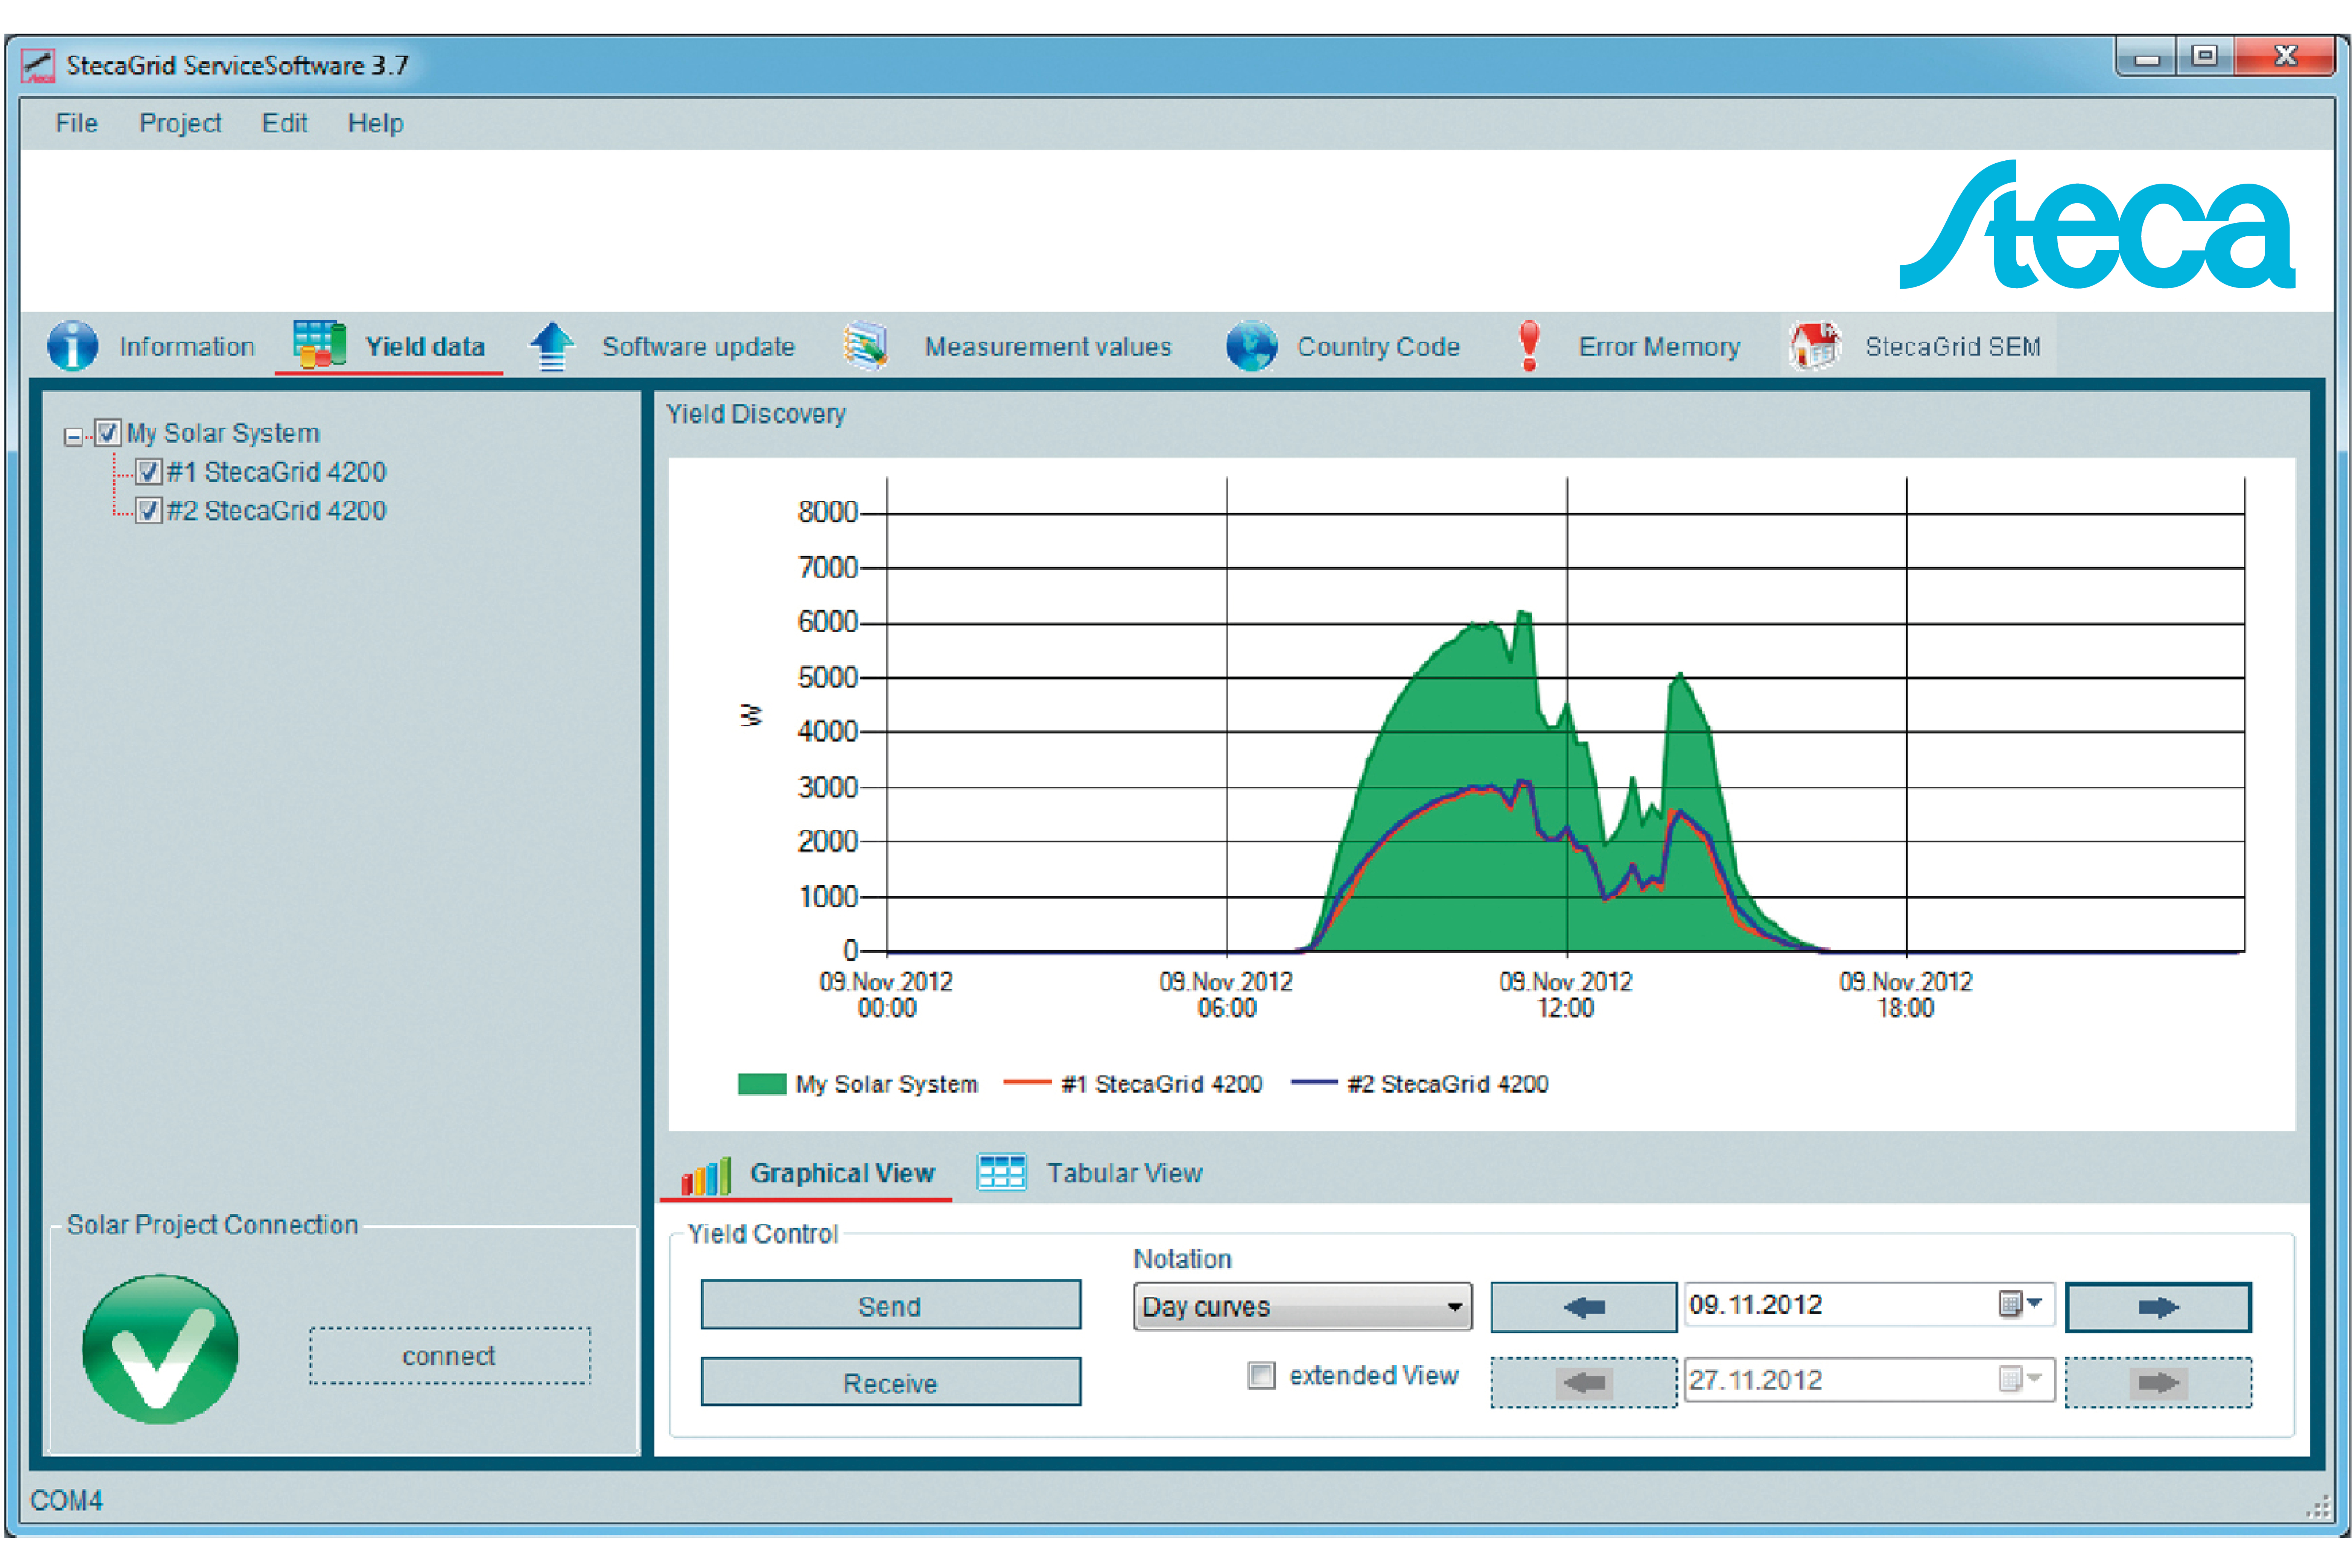Click the Country Code globe icon

tap(1252, 346)
